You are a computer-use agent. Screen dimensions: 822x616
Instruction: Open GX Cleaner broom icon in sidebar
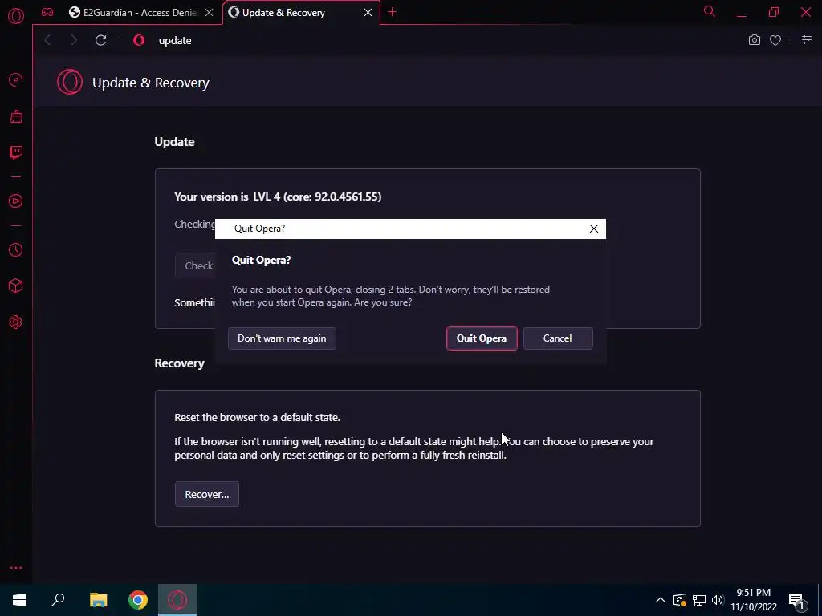click(16, 116)
